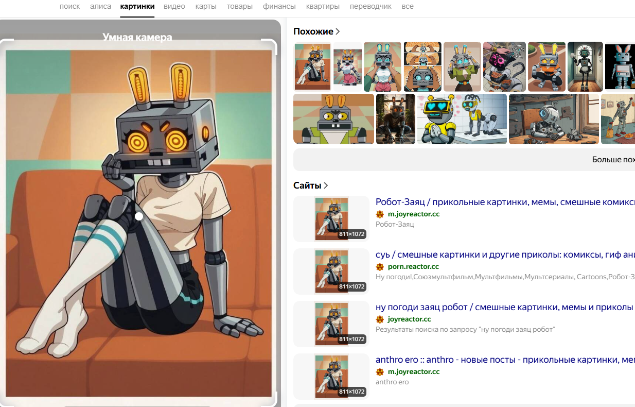
Task: Click the favicon in the anthro ero result
Action: [380, 372]
